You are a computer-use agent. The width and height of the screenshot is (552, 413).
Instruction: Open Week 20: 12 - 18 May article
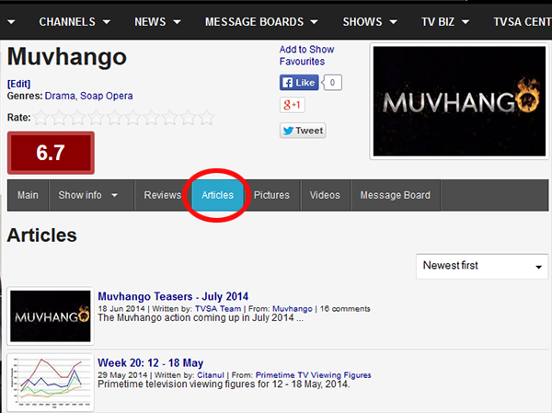pyautogui.click(x=151, y=363)
